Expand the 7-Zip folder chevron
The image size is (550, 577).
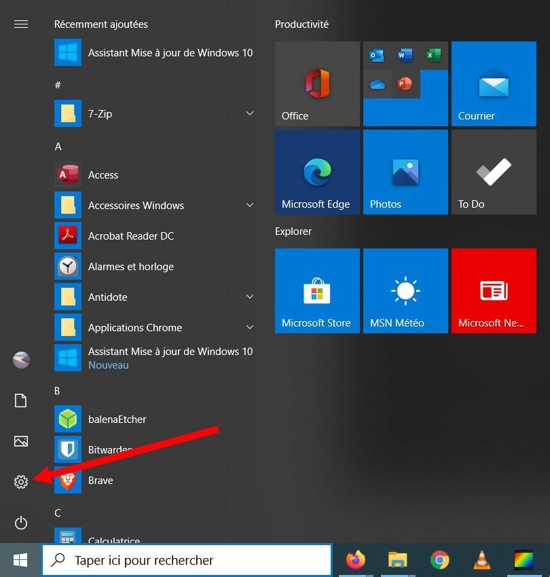coord(250,113)
